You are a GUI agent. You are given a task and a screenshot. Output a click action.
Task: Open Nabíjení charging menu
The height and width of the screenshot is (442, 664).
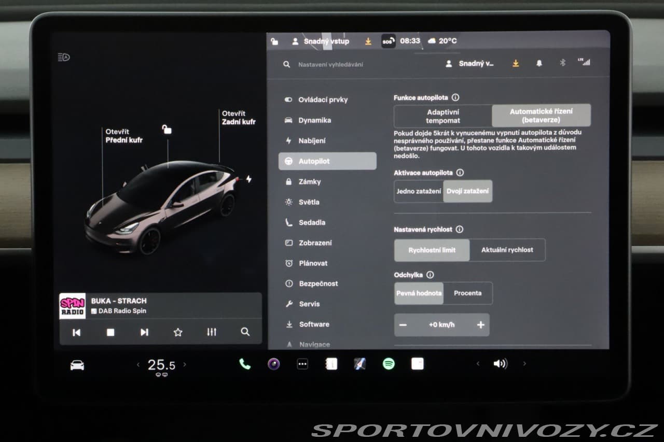pyautogui.click(x=327, y=141)
